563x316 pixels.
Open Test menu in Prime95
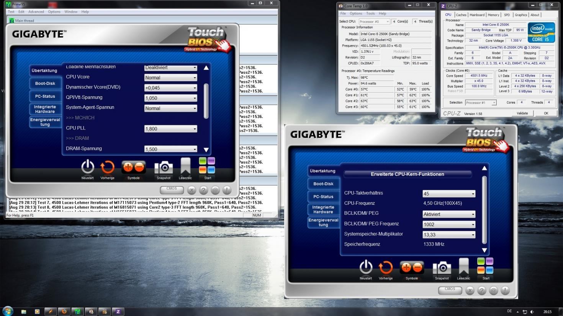point(11,12)
